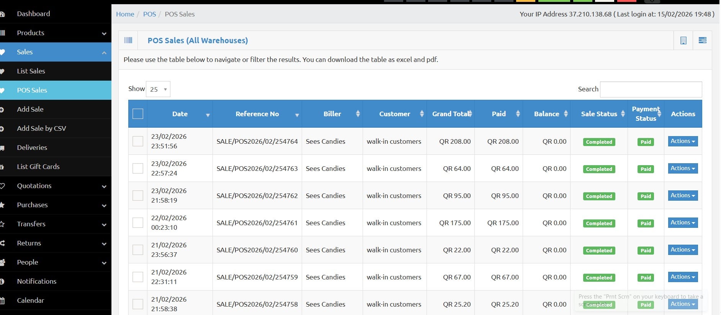
Task: Go to Dashboard in the sidebar
Action: (x=56, y=14)
